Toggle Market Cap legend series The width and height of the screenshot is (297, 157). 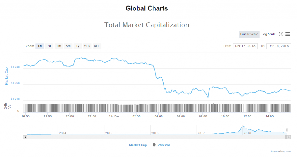pos(135,145)
